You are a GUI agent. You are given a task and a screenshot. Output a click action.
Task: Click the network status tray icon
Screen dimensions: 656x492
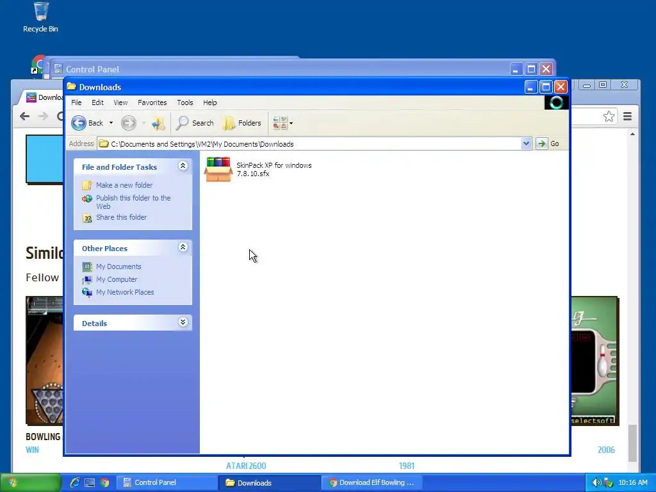[609, 482]
